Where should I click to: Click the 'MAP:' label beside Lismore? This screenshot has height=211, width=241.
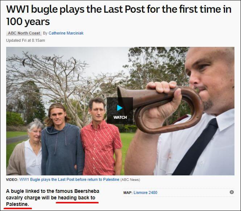pos(128,193)
